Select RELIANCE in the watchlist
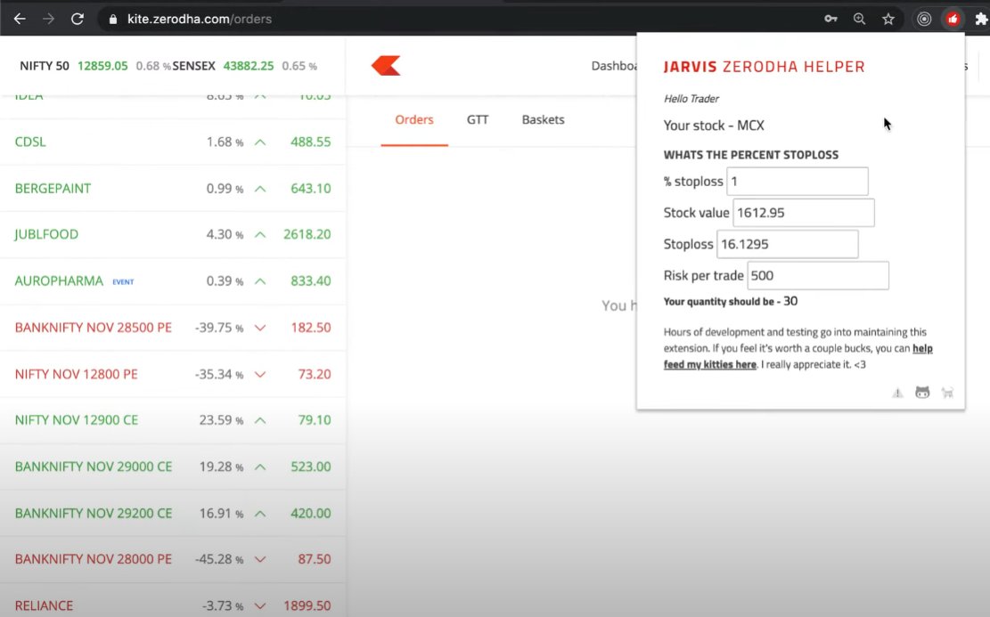 pos(44,606)
